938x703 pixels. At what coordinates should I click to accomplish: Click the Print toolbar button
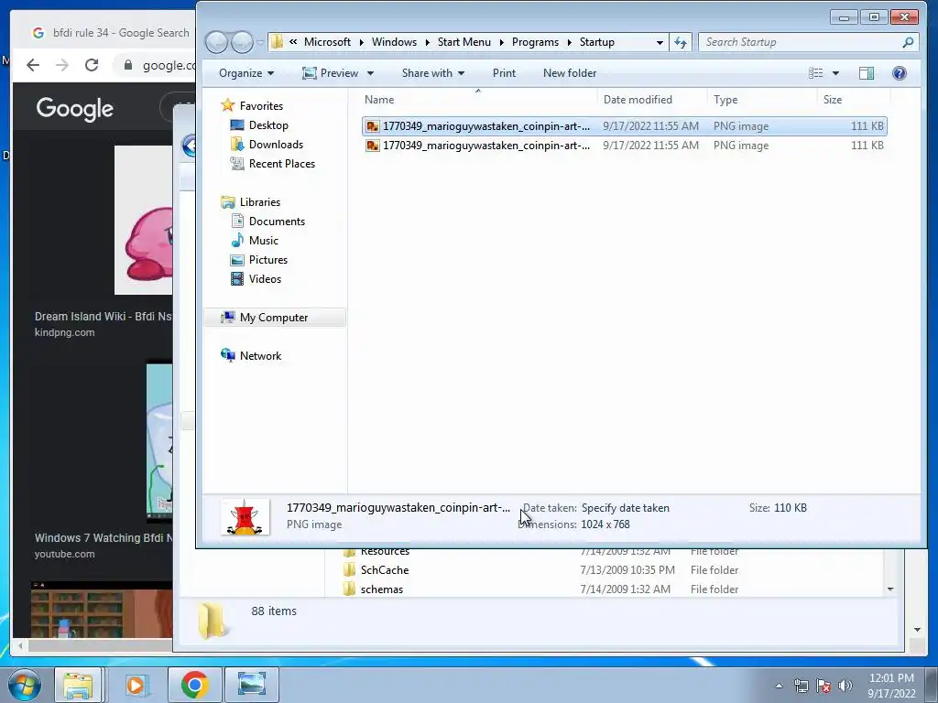pos(504,73)
